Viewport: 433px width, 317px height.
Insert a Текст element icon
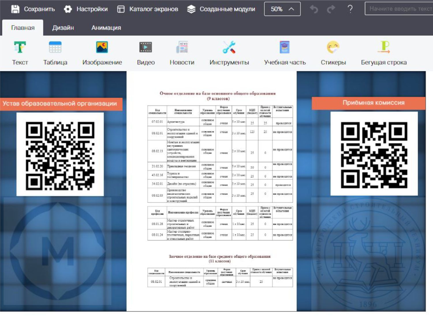20,47
